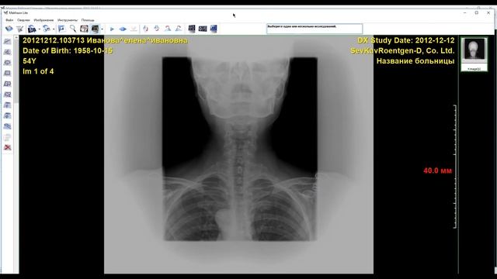Screen dimensions: 497x279
Task: Click the '54Y' age label
Action: coord(30,61)
